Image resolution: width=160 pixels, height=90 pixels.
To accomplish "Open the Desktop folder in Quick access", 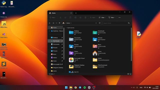I will pyautogui.click(x=75, y=32).
